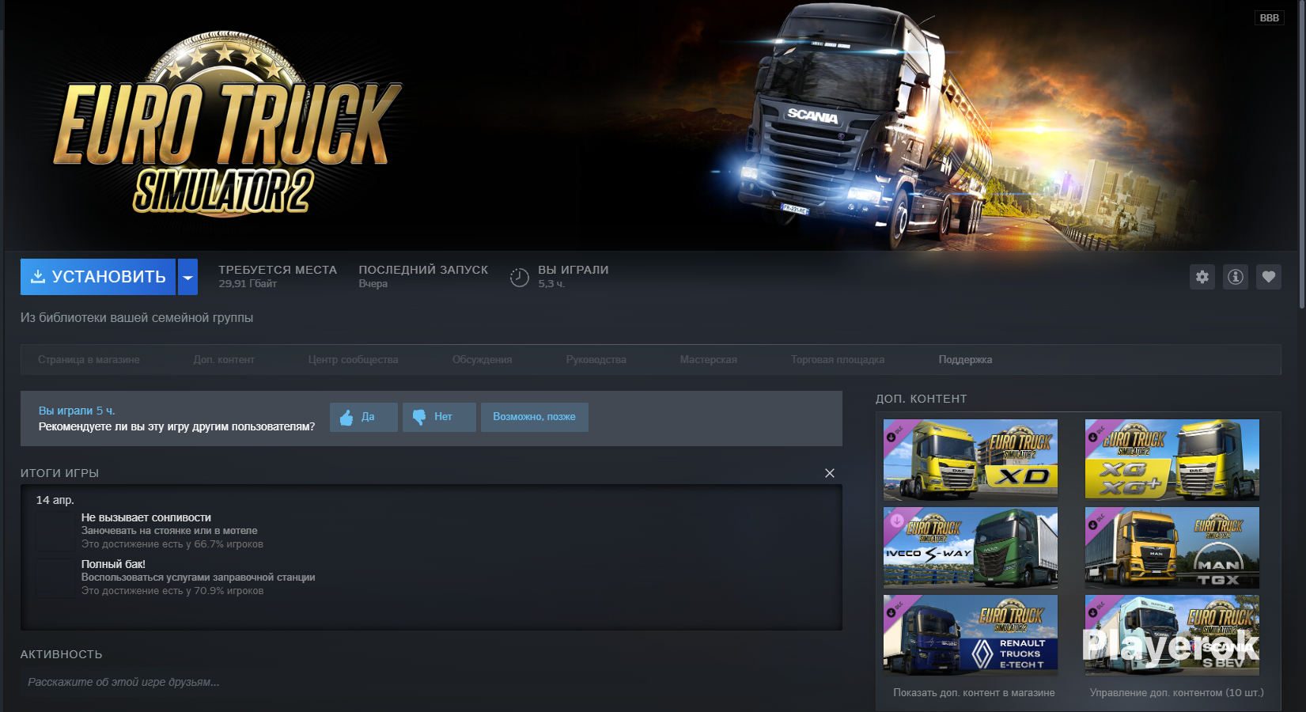
Task: Click the vertical scrollbar thumb
Action: 1302,154
